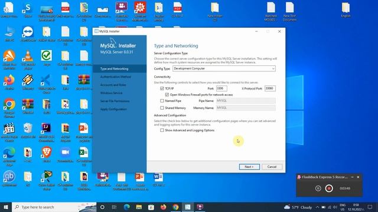378x212 pixels.
Task: Open Task View from the taskbar
Action: (x=114, y=207)
